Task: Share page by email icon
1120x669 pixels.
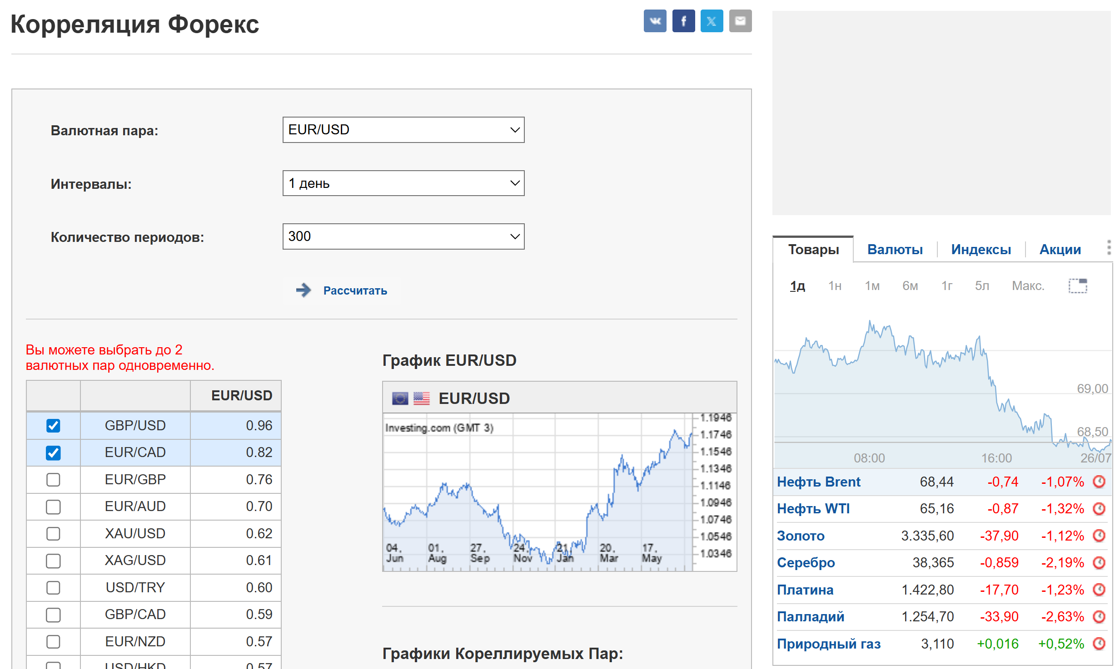Action: pyautogui.click(x=740, y=21)
